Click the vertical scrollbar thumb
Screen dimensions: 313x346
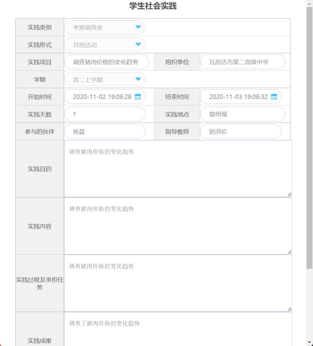[309, 135]
